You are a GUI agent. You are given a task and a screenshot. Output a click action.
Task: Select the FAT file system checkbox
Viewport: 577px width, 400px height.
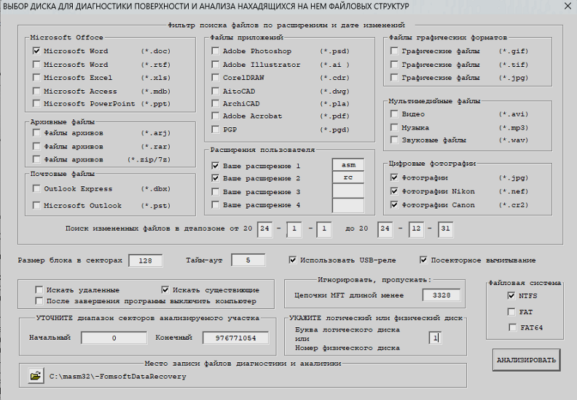511,312
